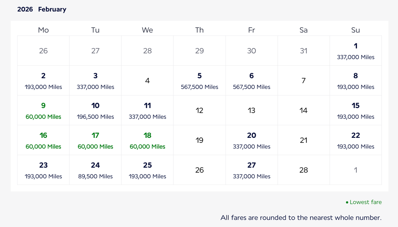Select February 1 with 337,000 Miles

pos(356,51)
